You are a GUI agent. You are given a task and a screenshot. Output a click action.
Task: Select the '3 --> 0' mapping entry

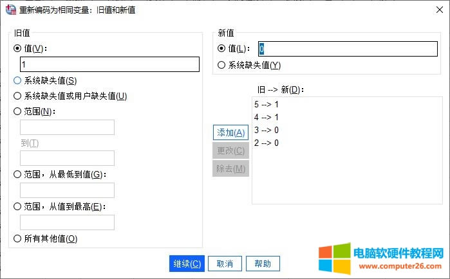click(267, 130)
